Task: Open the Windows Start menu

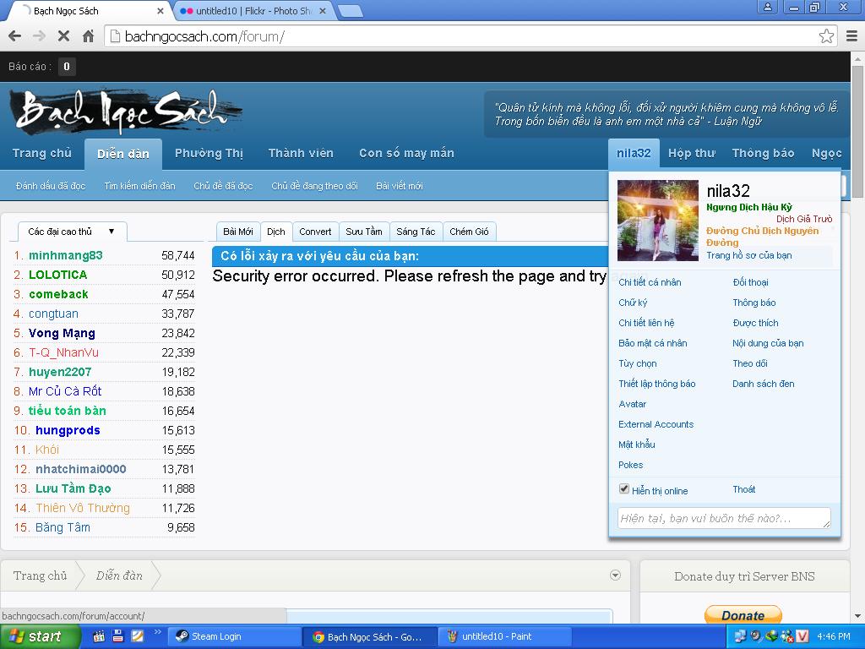Action: (x=41, y=636)
